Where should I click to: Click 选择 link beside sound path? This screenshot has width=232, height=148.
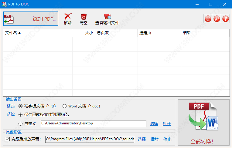coord(142,139)
